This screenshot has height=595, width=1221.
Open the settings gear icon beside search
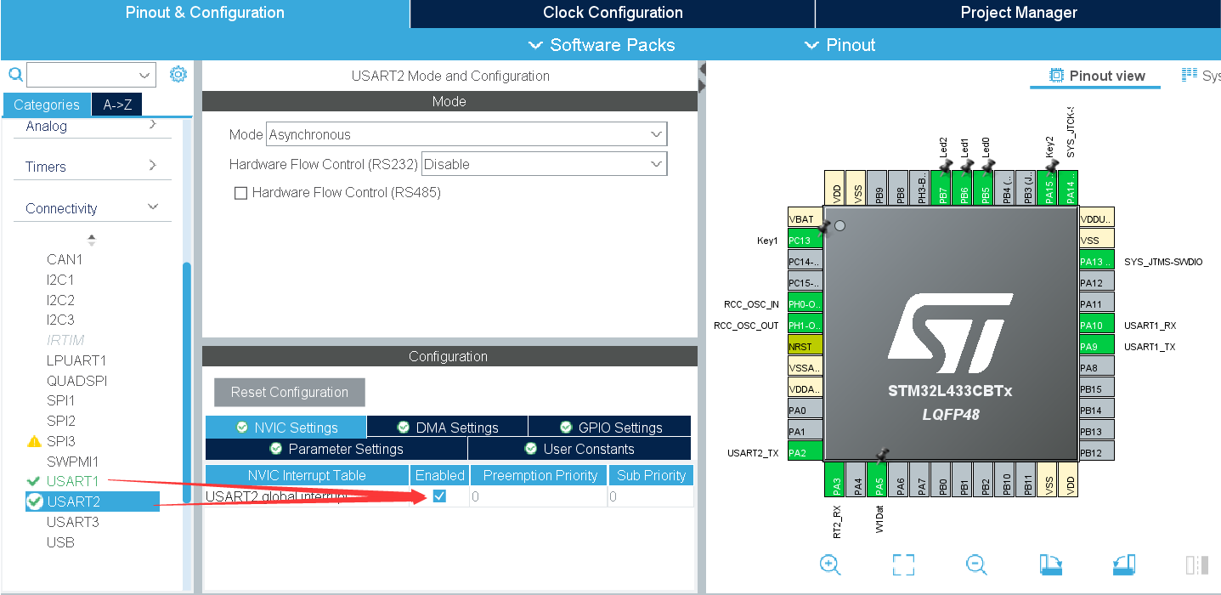178,74
